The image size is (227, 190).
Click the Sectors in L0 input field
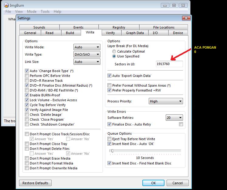(x=169, y=64)
